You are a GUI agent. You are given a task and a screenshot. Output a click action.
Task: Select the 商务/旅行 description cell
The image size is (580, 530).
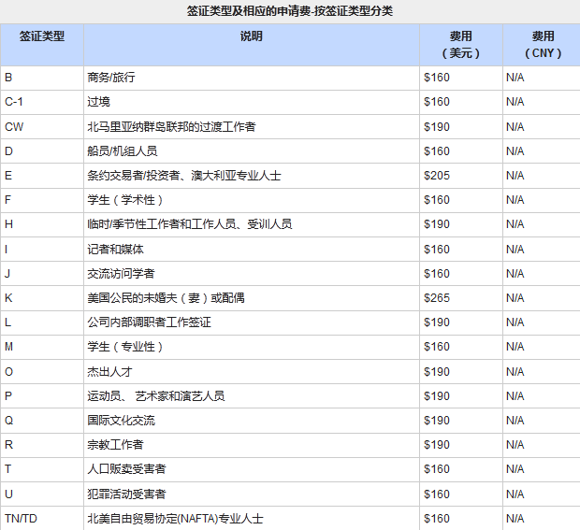pos(111,78)
